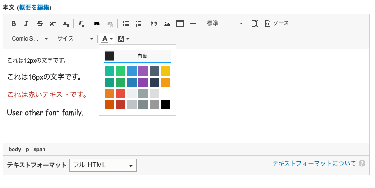The width and height of the screenshot is (375, 188).
Task: Pick the strong blue swatch
Action: pyautogui.click(x=132, y=82)
